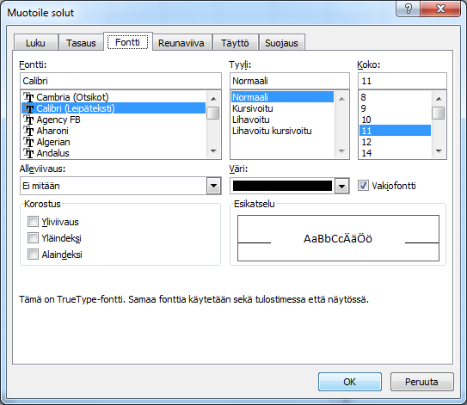Confirm with the OK button

[350, 382]
